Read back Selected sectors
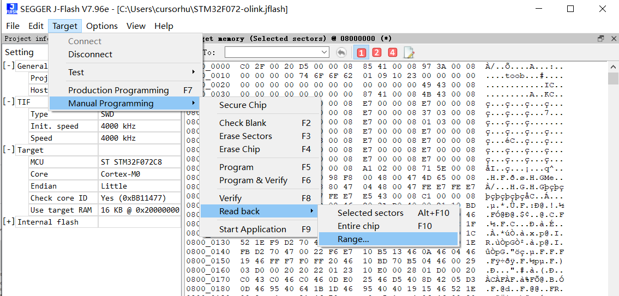 [388, 213]
